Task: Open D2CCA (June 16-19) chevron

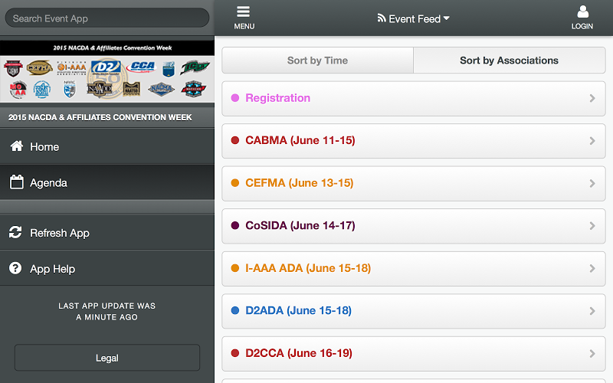Action: tap(592, 354)
